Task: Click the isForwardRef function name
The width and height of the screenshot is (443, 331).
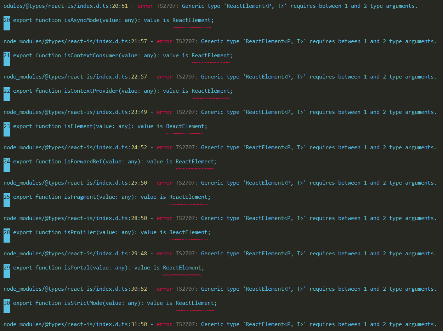Action: pyautogui.click(x=83, y=162)
